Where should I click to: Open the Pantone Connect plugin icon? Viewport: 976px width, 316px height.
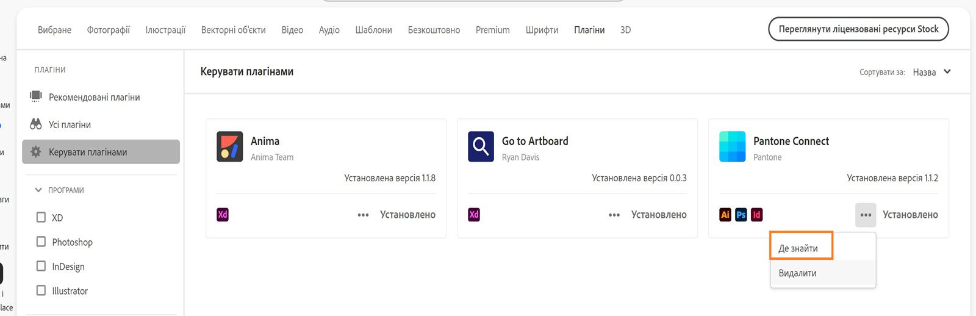(732, 146)
